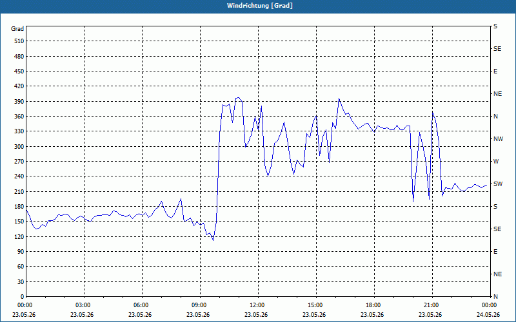Select the 00:00 label above 24.05.26
Image resolution: width=516 pixels, height=322 pixels.
(x=489, y=305)
